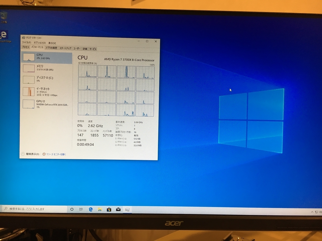Click the large CPU heading
The height and width of the screenshot is (241, 322).
82,58
